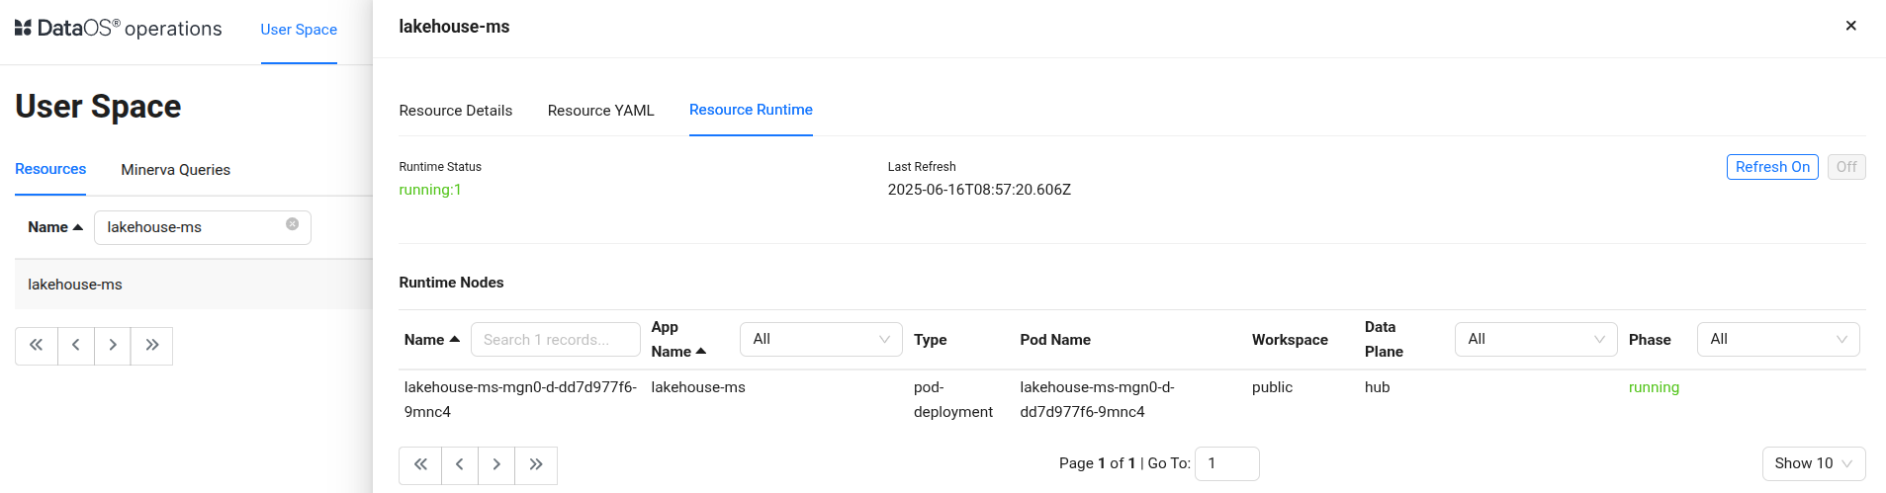Viewport: 1886px width, 493px height.
Task: Sort Runtime Nodes by Name column
Action: pos(432,340)
